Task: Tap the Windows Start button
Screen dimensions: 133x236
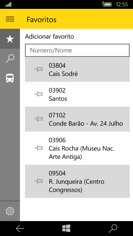Action: pyautogui.click(x=66, y=229)
